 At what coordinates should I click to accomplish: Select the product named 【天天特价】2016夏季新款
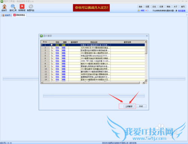pos(93,47)
